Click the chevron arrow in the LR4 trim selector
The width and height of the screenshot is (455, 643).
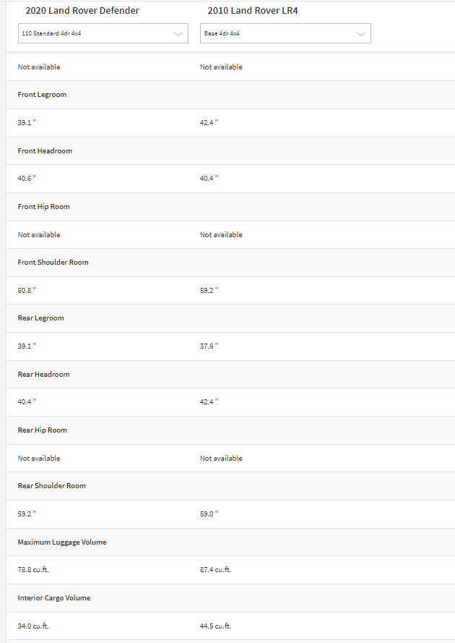[x=361, y=33]
